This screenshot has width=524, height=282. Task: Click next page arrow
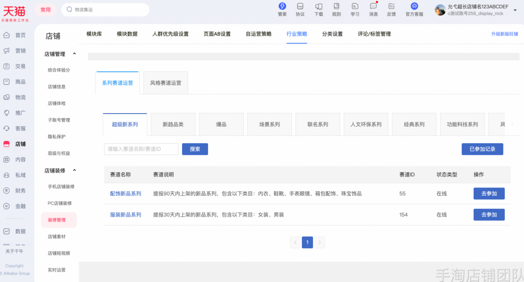point(319,242)
